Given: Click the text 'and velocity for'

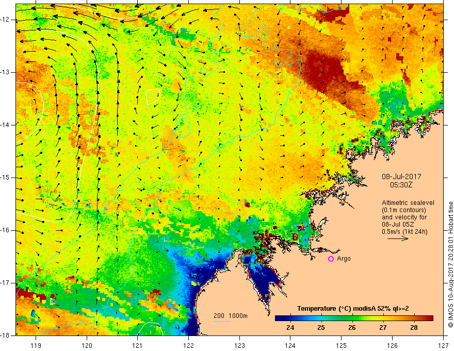Looking at the screenshot, I should [404, 217].
